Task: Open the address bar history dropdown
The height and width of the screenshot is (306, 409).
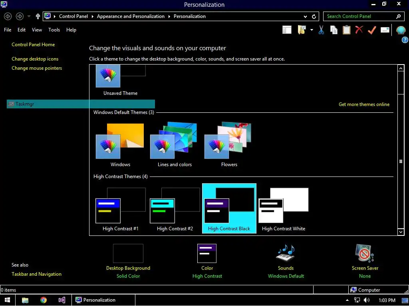Action: click(305, 16)
